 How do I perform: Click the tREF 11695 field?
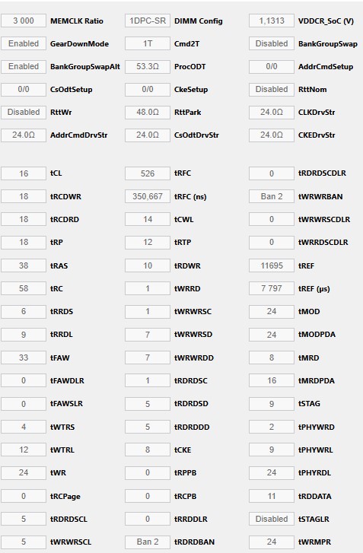[x=272, y=265]
